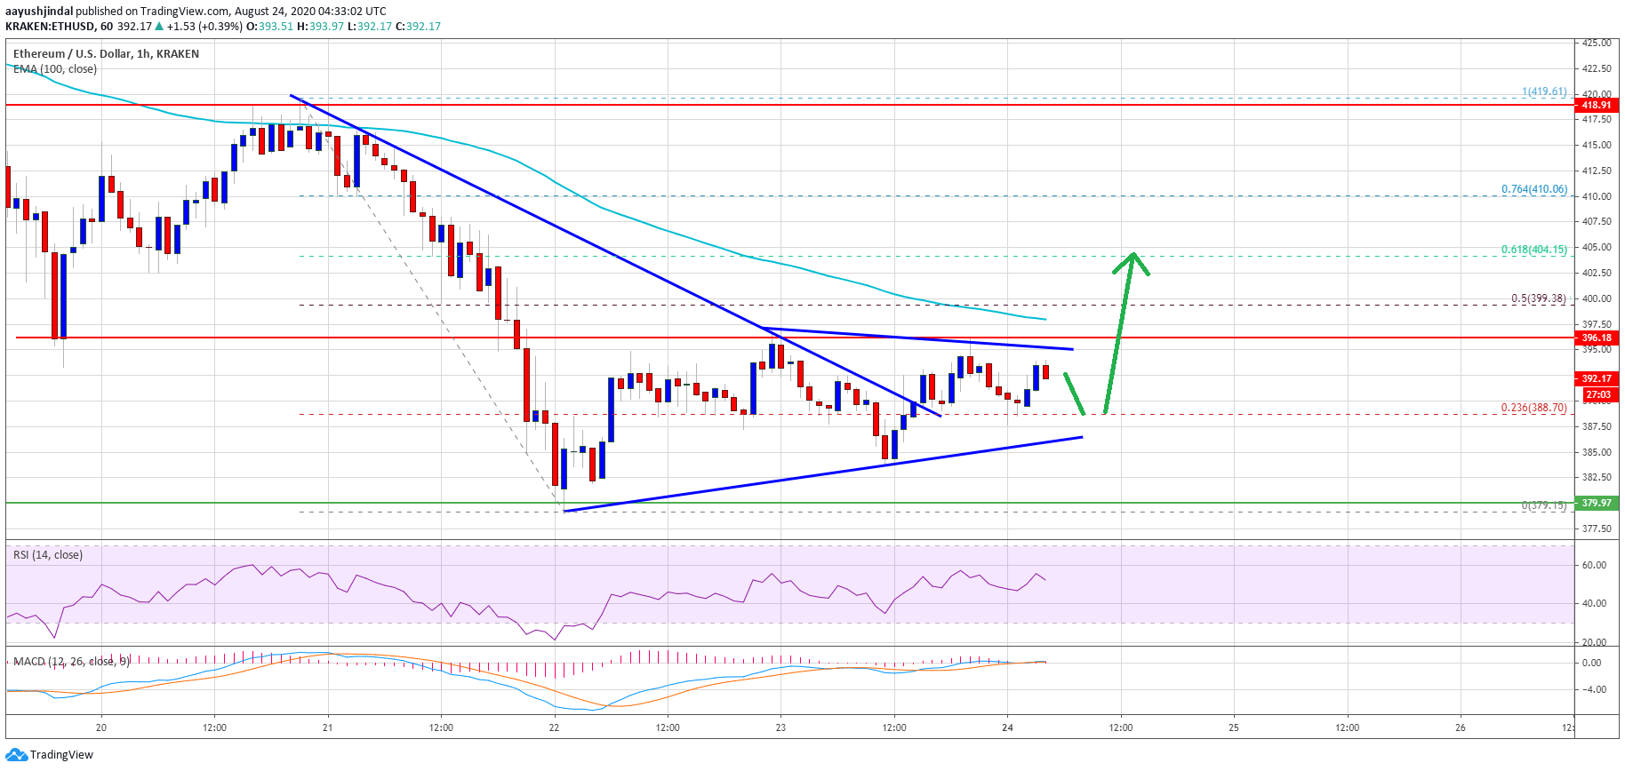Click the 396.18 red price label
This screenshot has width=1625, height=771.
pyautogui.click(x=1597, y=338)
